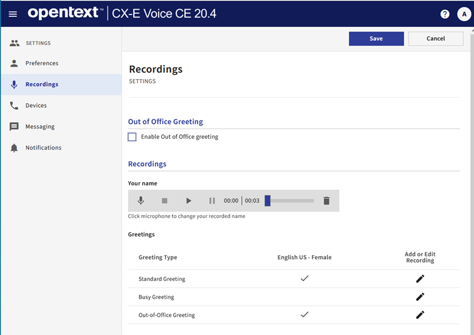Click the Busy Greeting row label
Screen dimensions: 474x335
point(156,297)
